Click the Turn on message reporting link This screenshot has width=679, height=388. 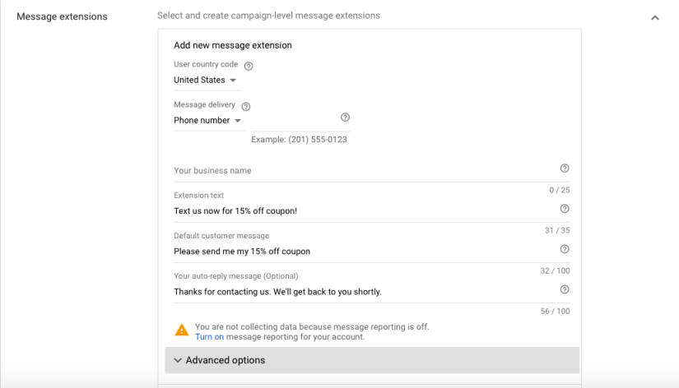pos(209,337)
